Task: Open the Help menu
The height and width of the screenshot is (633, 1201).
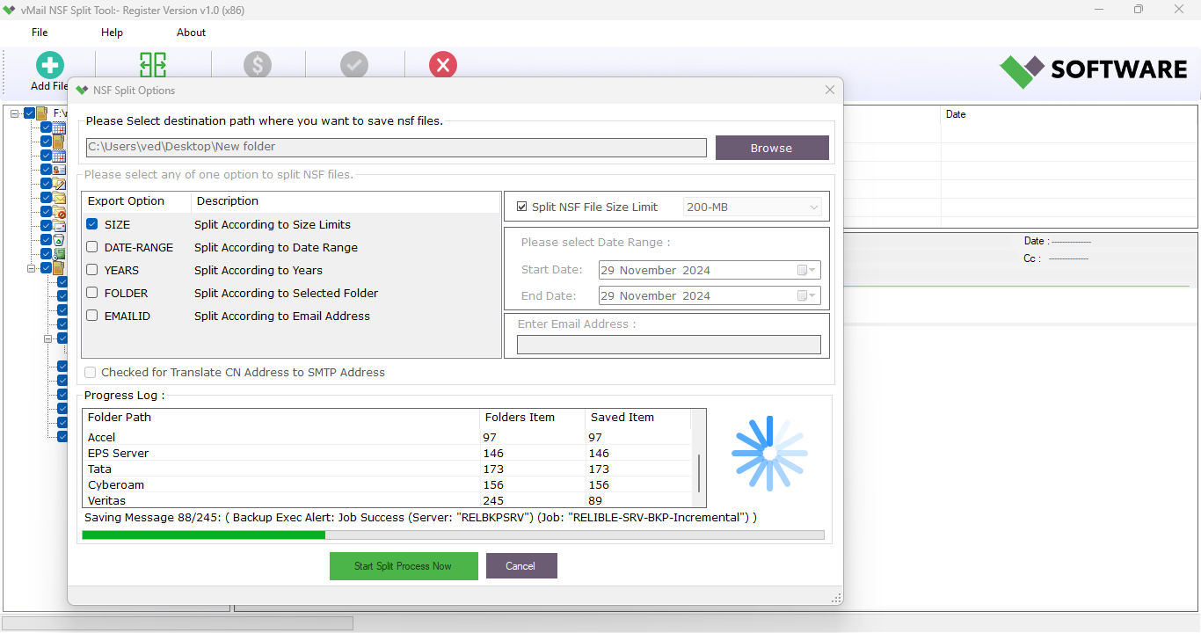Action: (x=112, y=33)
